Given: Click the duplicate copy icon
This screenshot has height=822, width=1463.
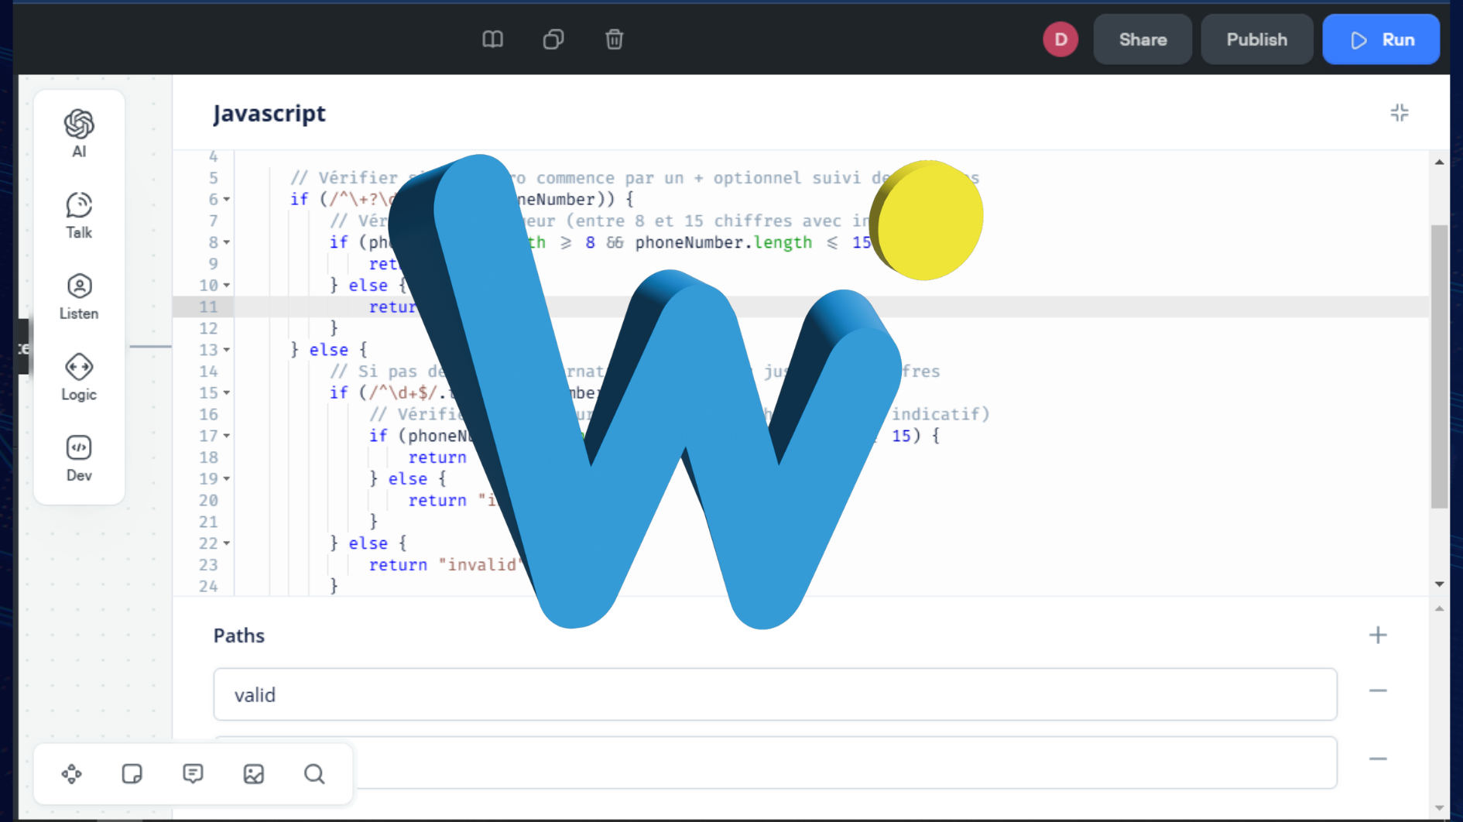Looking at the screenshot, I should click(553, 39).
